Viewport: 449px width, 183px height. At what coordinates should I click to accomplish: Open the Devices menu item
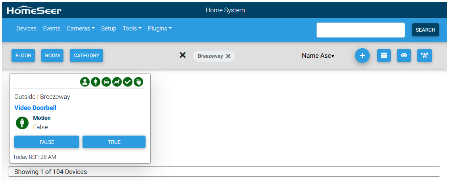click(x=26, y=28)
